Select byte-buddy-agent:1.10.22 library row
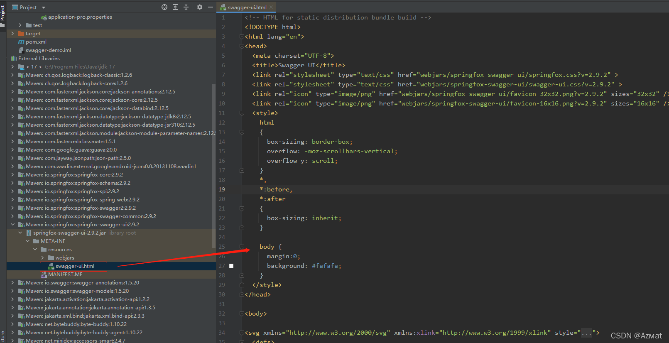Screen dimensions: 669x343 pos(111,333)
